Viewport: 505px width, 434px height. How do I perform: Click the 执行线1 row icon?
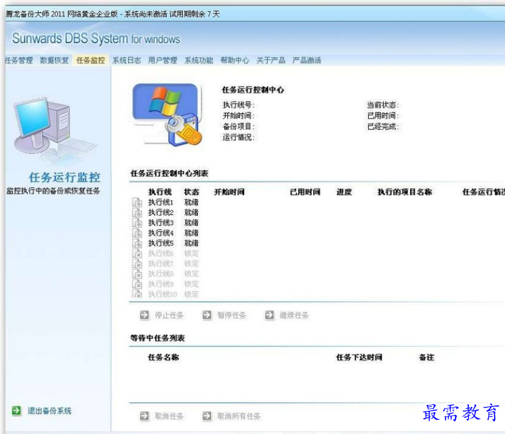pyautogui.click(x=137, y=202)
